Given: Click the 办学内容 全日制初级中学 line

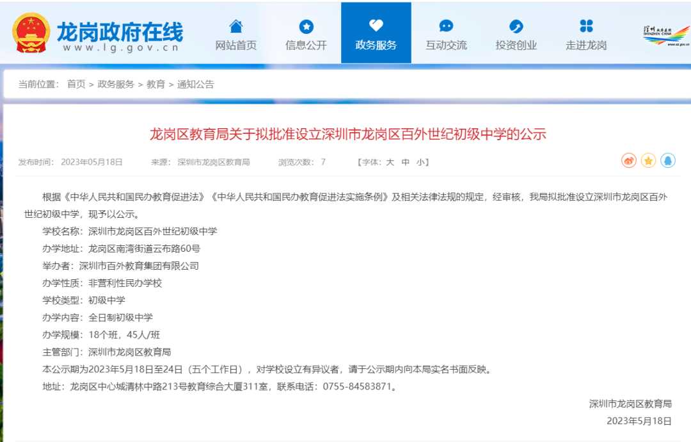Looking at the screenshot, I should [x=97, y=318].
